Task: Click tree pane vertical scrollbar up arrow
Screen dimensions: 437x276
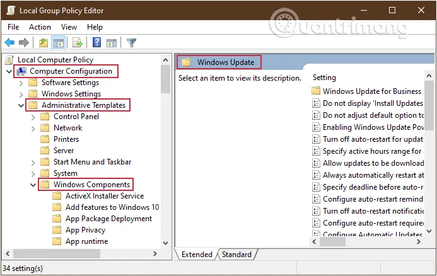Action: click(166, 60)
